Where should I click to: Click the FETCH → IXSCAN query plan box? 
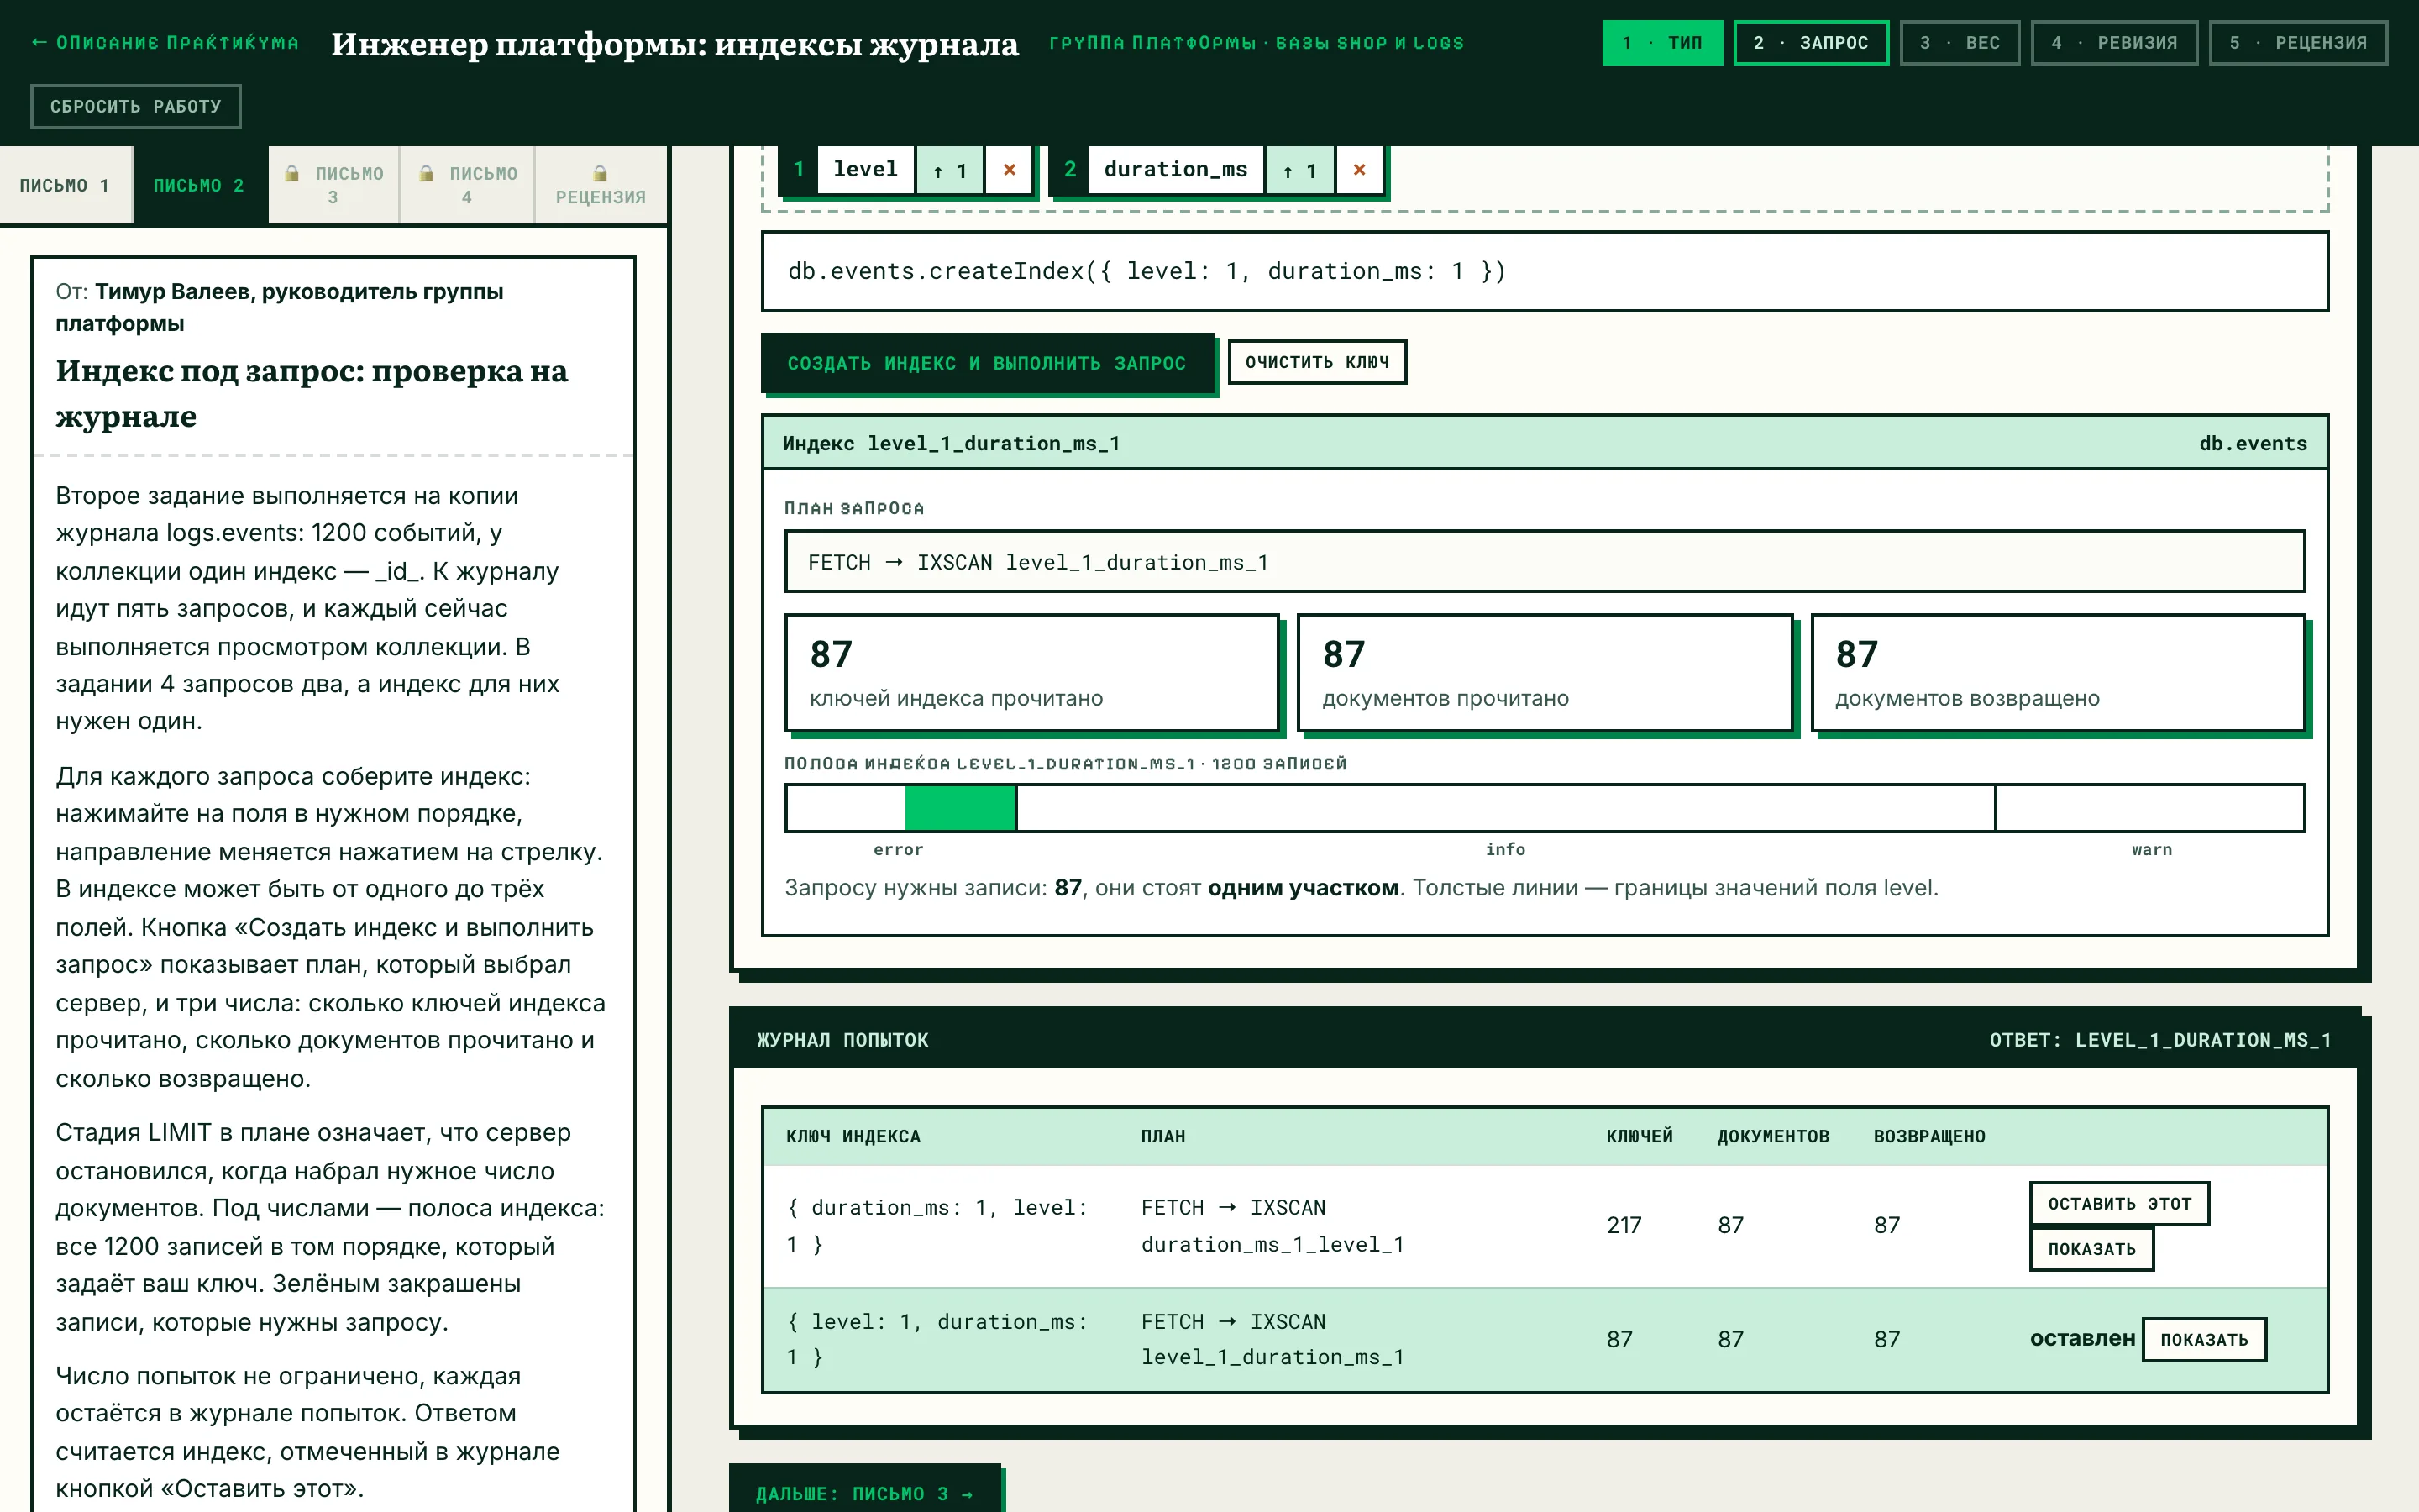(1545, 562)
